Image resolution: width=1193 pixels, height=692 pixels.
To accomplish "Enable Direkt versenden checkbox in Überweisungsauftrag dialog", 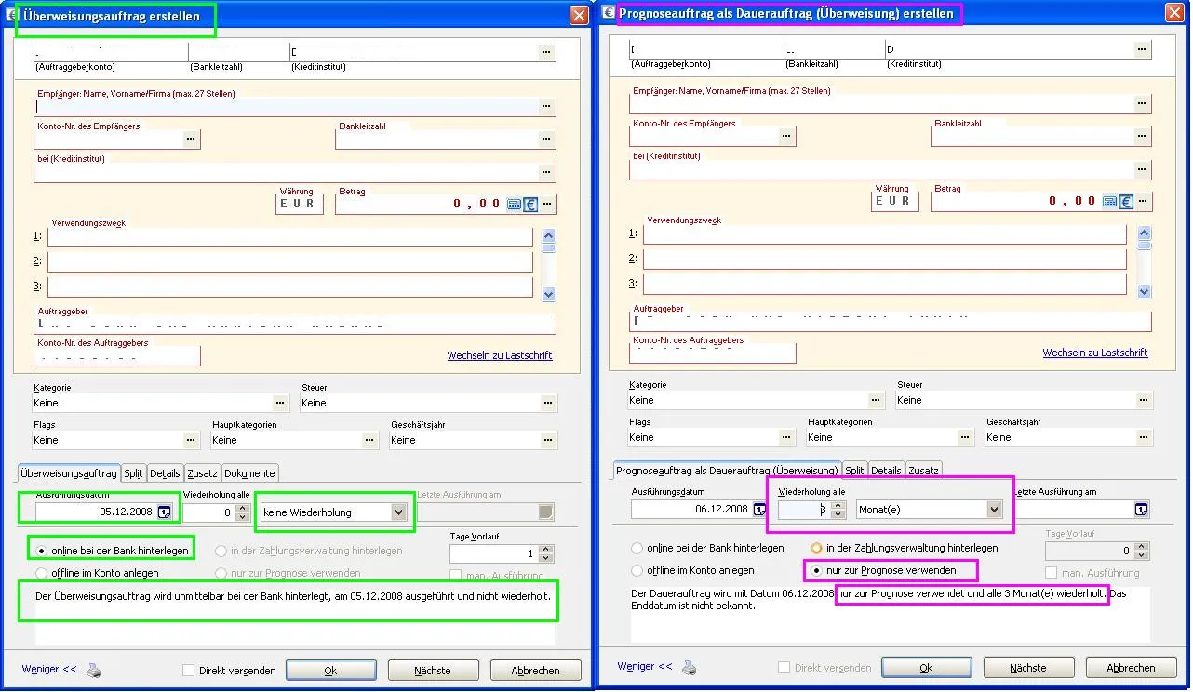I will point(189,670).
